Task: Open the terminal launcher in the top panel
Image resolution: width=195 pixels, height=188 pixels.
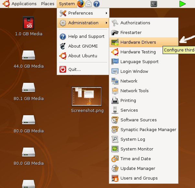Action: click(x=154, y=4)
